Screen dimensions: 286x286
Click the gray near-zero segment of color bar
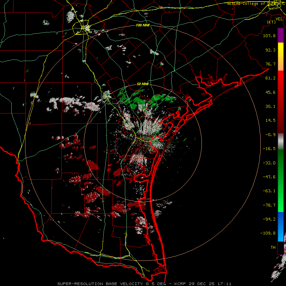tap(281, 141)
